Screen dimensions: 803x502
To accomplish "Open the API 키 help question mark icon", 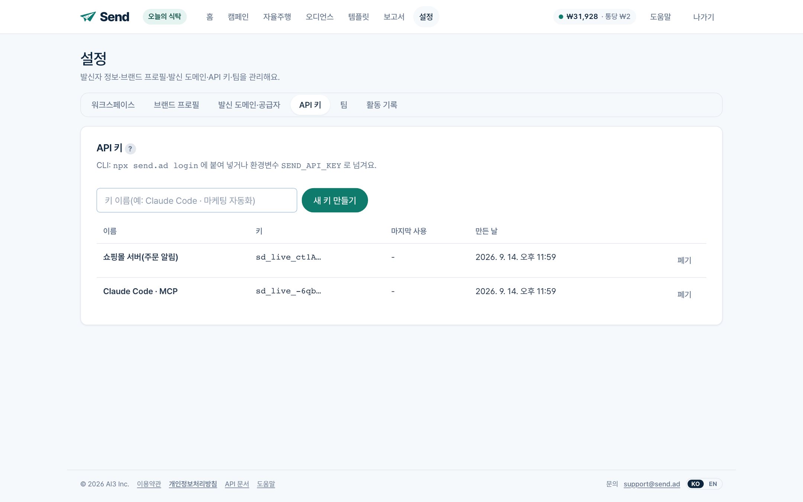I will point(130,149).
